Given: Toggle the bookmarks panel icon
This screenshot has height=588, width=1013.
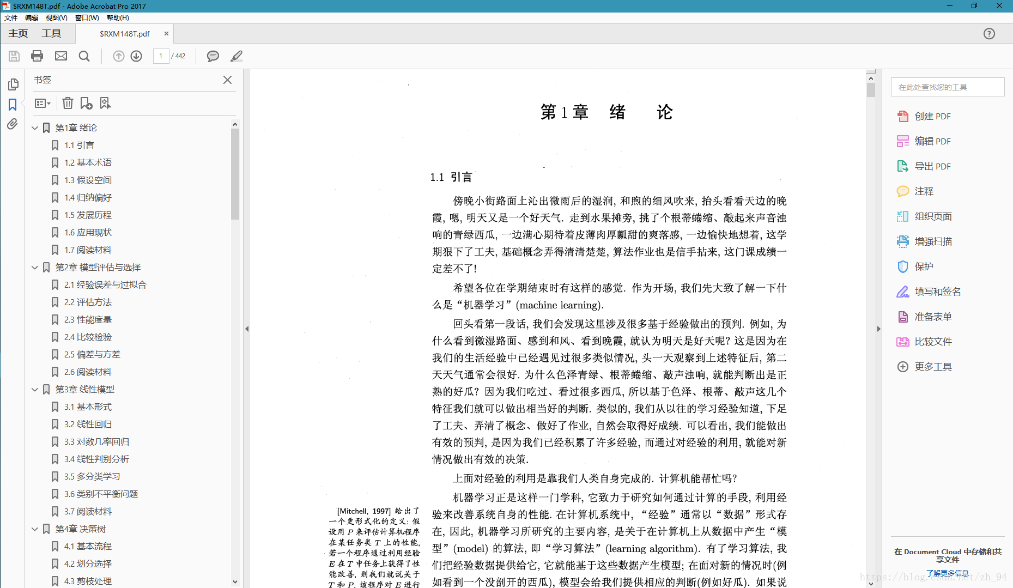Looking at the screenshot, I should pyautogui.click(x=13, y=105).
